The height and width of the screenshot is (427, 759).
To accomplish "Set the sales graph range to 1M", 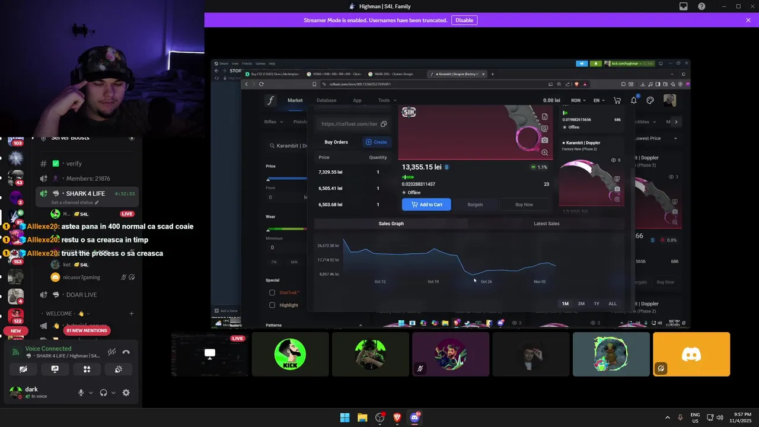I will 565,304.
